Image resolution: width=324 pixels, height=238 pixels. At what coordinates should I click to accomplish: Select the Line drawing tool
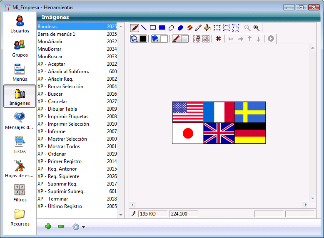point(144,28)
